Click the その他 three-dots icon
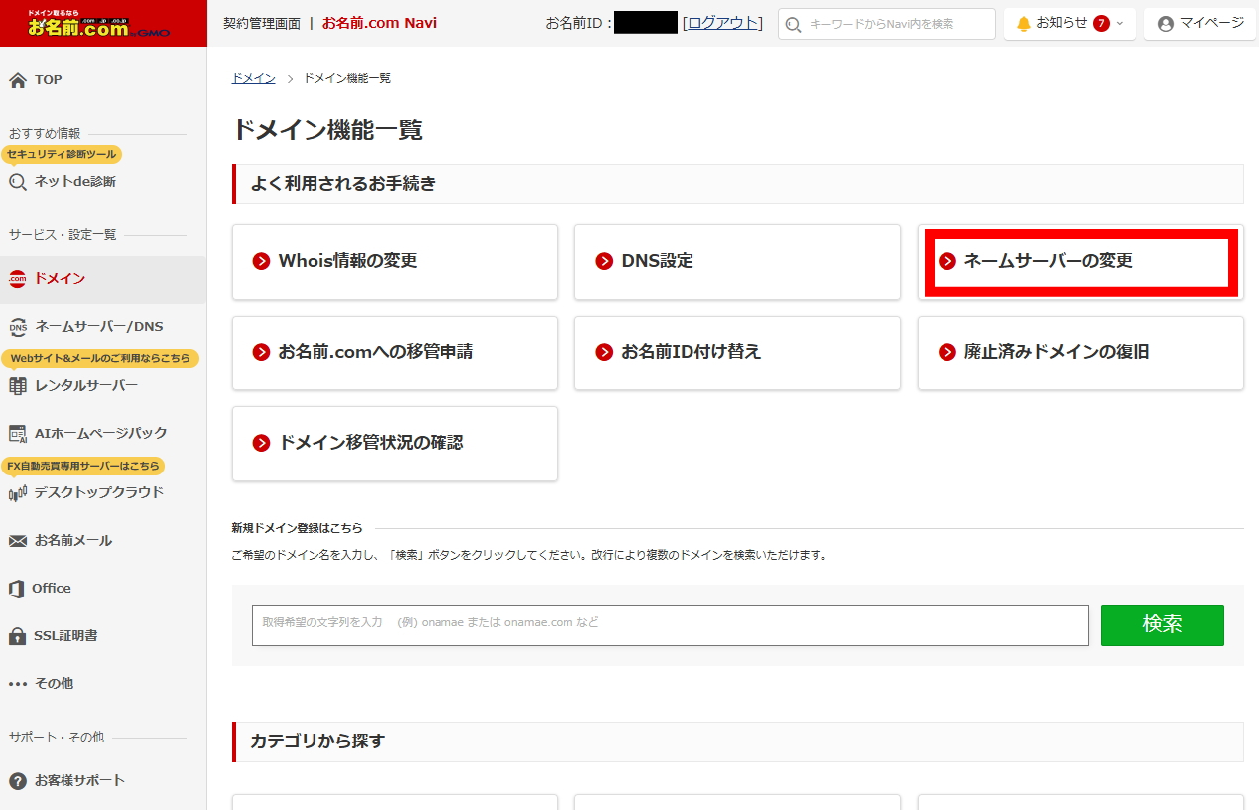 (18, 684)
